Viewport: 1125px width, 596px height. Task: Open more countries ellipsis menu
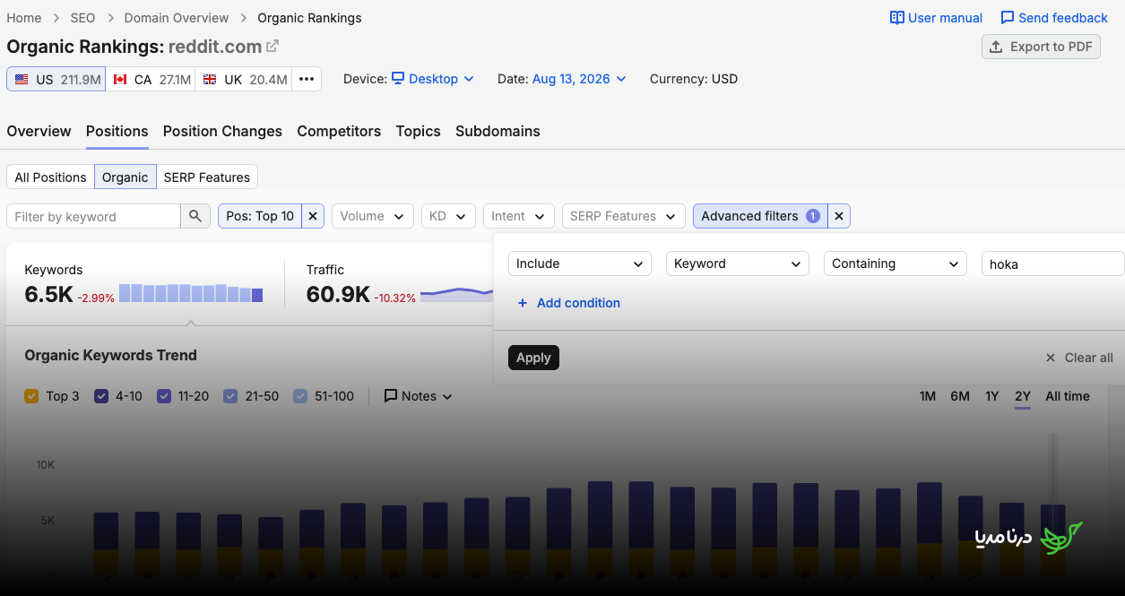point(307,79)
